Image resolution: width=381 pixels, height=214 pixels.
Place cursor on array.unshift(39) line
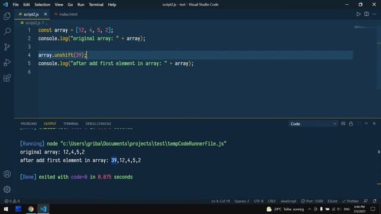coord(196,55)
